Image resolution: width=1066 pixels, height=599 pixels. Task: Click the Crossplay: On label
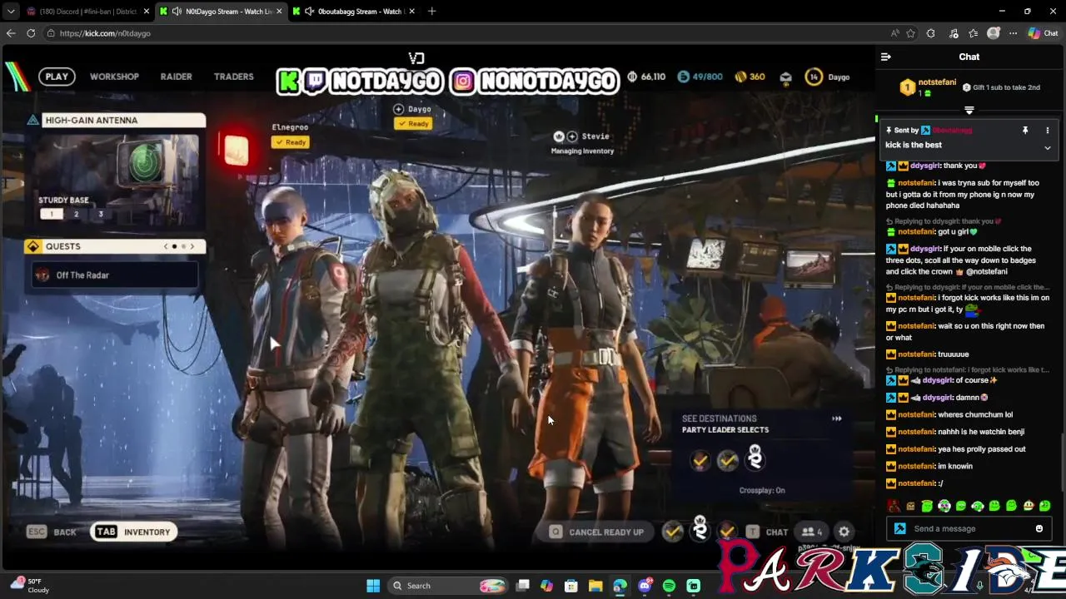tap(762, 490)
